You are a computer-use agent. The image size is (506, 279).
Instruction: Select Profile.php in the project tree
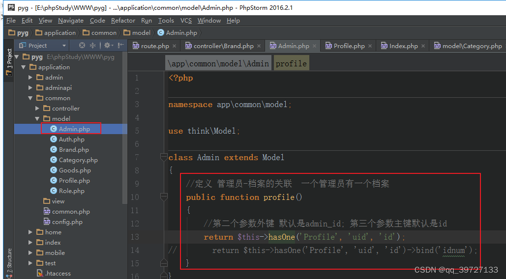point(70,180)
